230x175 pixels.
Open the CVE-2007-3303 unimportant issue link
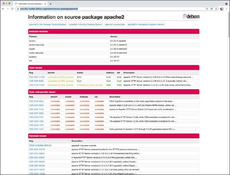pyautogui.click(x=36, y=105)
